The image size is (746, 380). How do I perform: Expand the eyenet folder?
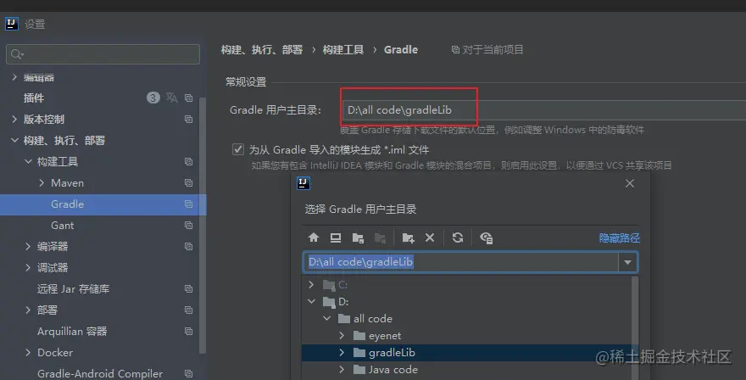click(x=342, y=336)
